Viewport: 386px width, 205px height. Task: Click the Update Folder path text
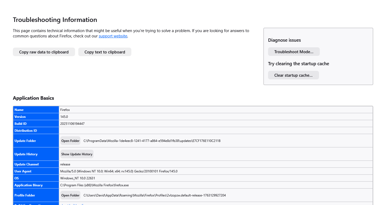(x=152, y=141)
